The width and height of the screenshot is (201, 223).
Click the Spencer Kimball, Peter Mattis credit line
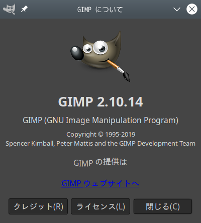click(100, 144)
